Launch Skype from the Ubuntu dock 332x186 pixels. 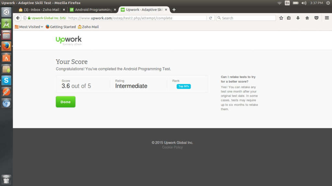click(x=6, y=80)
